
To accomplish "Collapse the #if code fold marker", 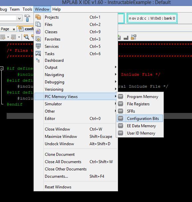I will (2, 68).
